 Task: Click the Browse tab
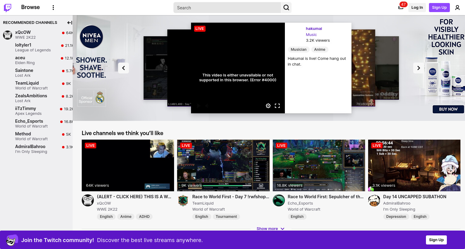click(x=30, y=7)
